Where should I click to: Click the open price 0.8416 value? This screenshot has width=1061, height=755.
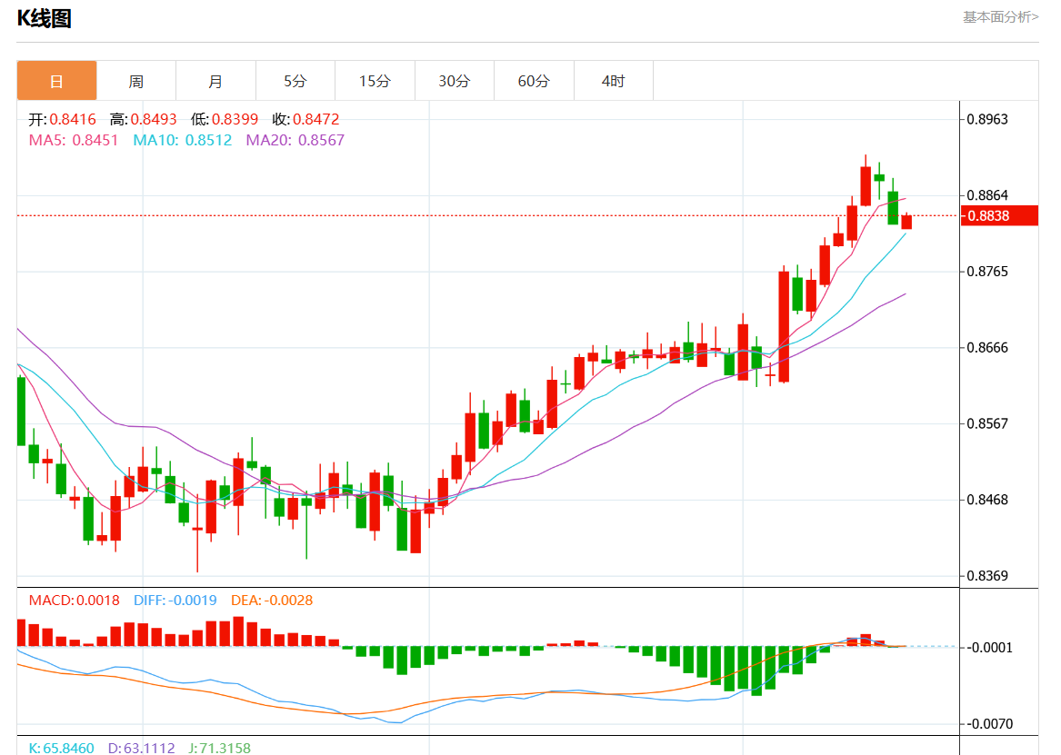tap(73, 120)
